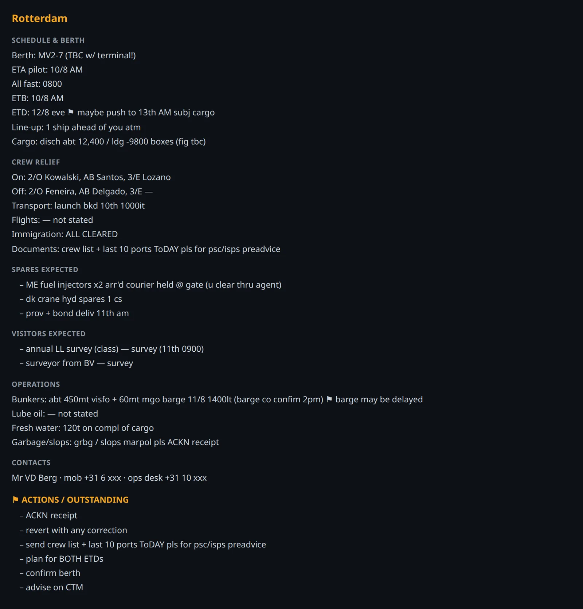This screenshot has height=609, width=583.
Task: Click the ops desk +31 10 xxx number
Action: 167,478
